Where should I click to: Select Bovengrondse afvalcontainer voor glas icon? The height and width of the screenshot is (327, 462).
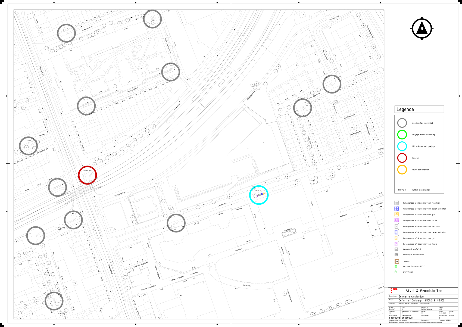pyautogui.click(x=396, y=238)
